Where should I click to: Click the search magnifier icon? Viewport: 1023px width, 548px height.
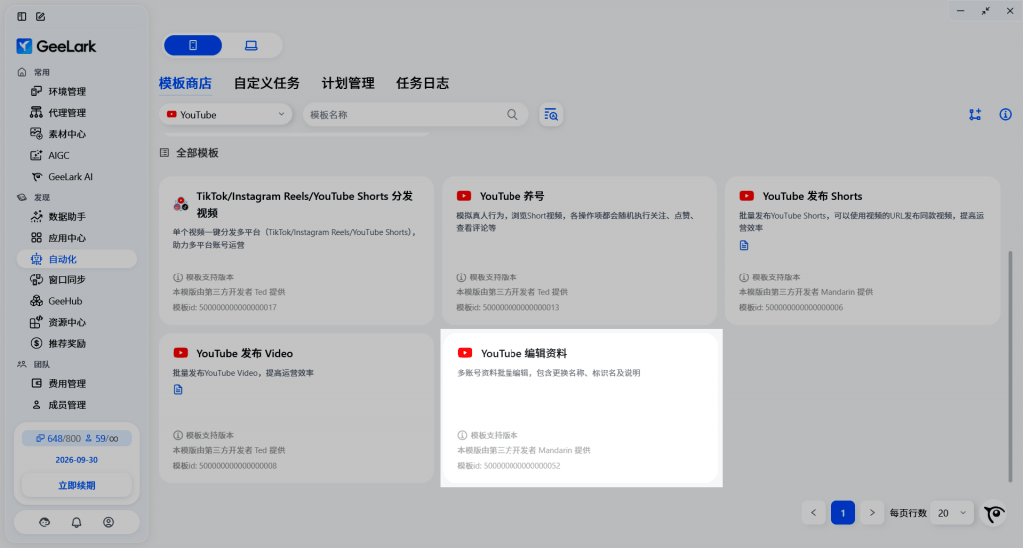pos(512,114)
